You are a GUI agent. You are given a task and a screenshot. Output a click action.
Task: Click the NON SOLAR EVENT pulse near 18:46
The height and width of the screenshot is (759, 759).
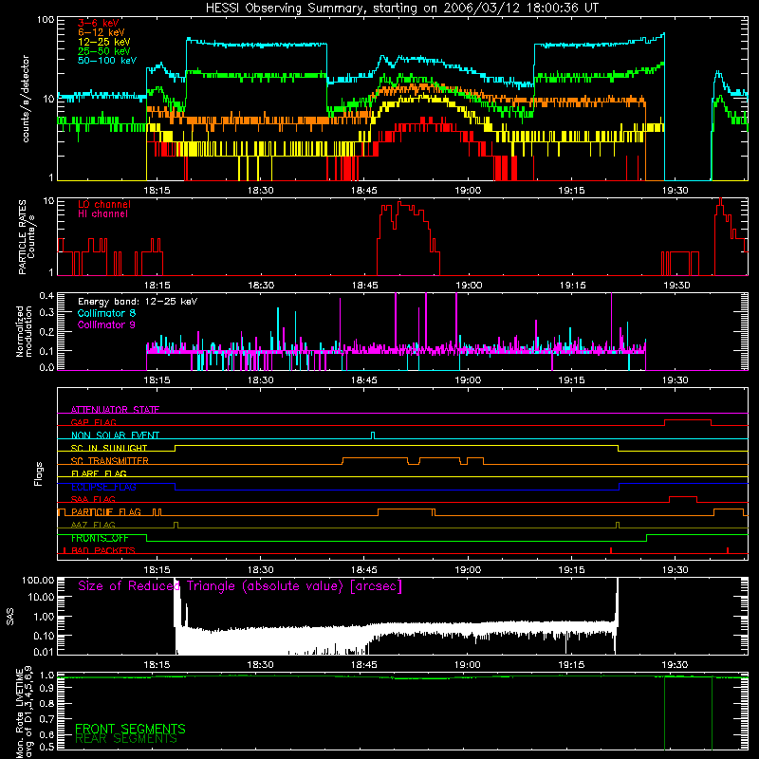pyautogui.click(x=372, y=435)
